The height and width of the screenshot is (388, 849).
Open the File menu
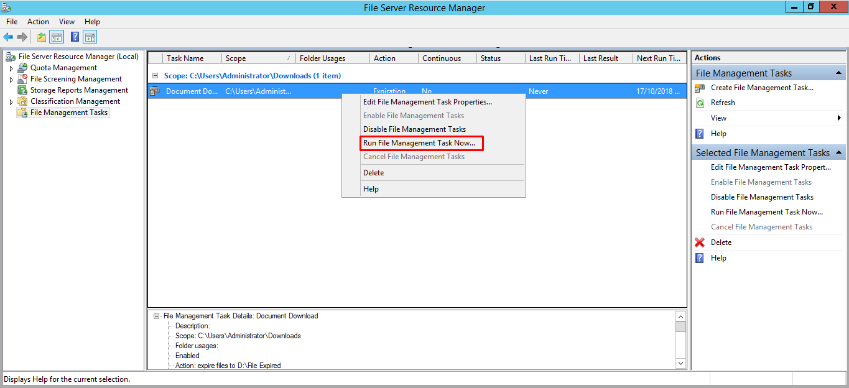(x=12, y=22)
